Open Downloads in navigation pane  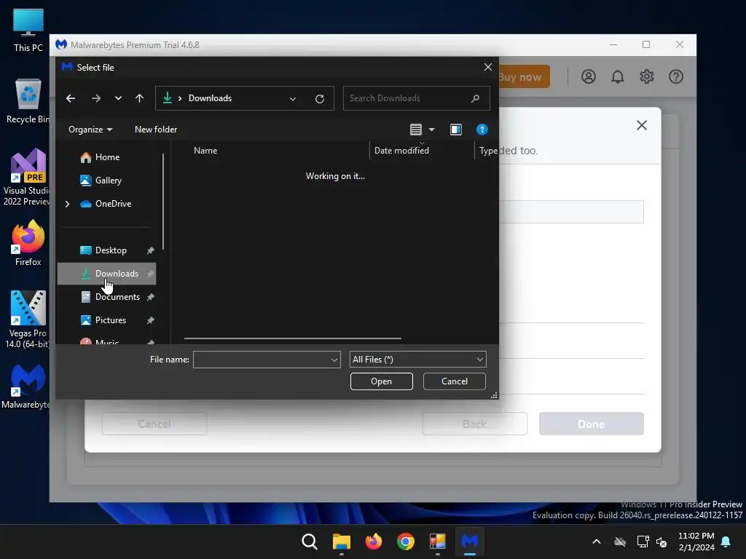[x=106, y=274]
